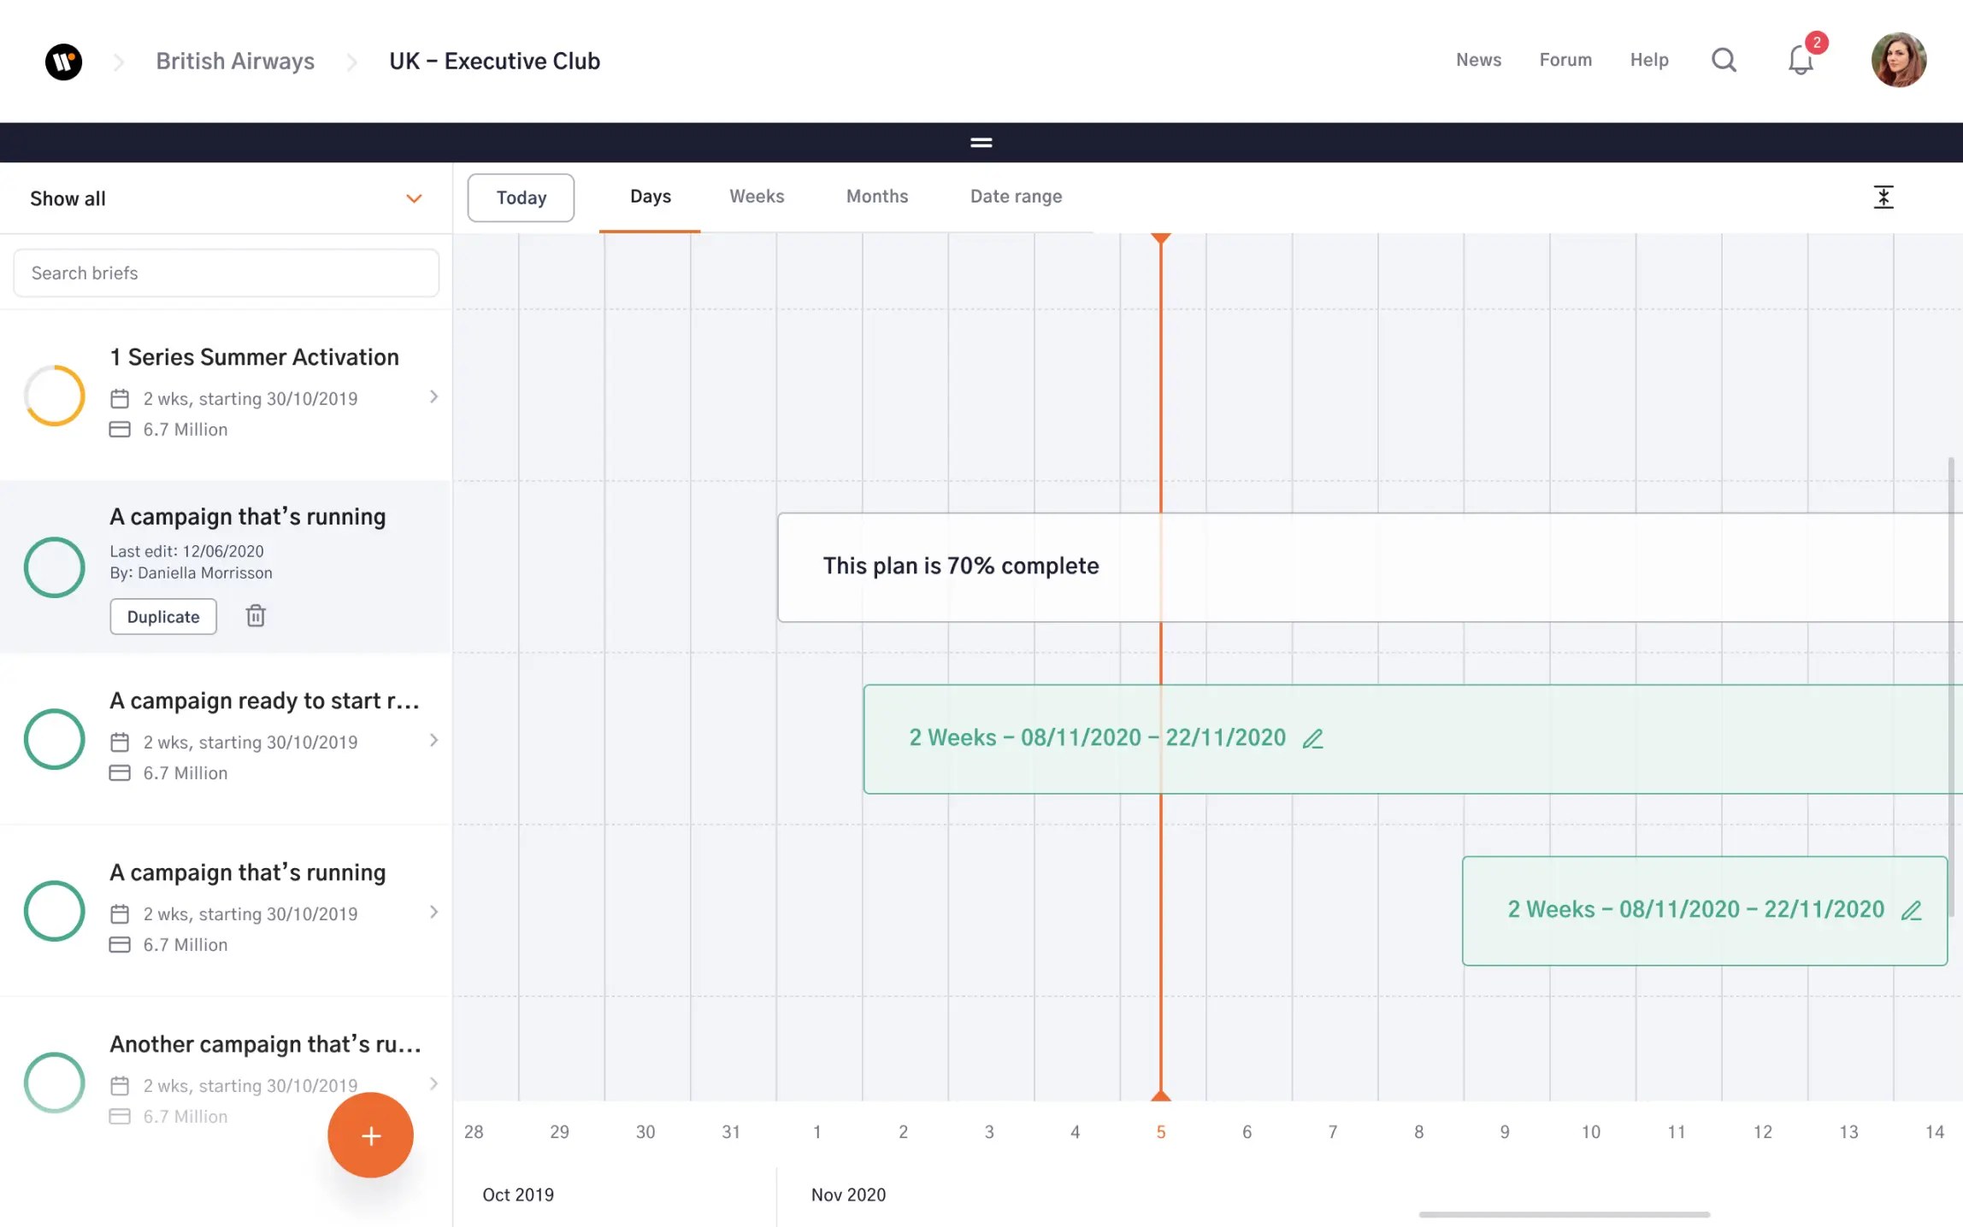Screen dimensions: 1963x1227
Task: Go to British Airways breadcrumb
Action: coord(235,62)
